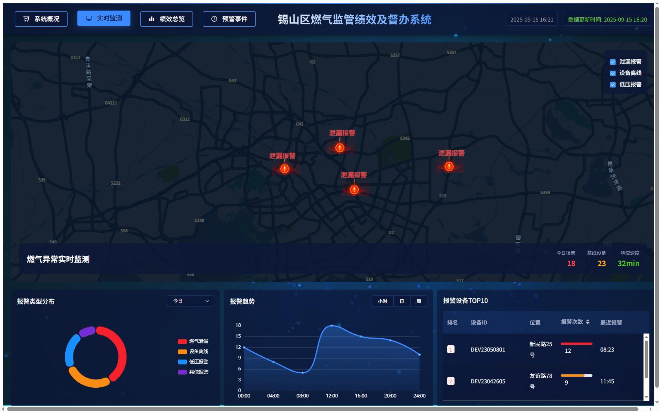Toggle the 设备离线 checkbox
Image resolution: width=660 pixels, height=412 pixels.
[612, 73]
